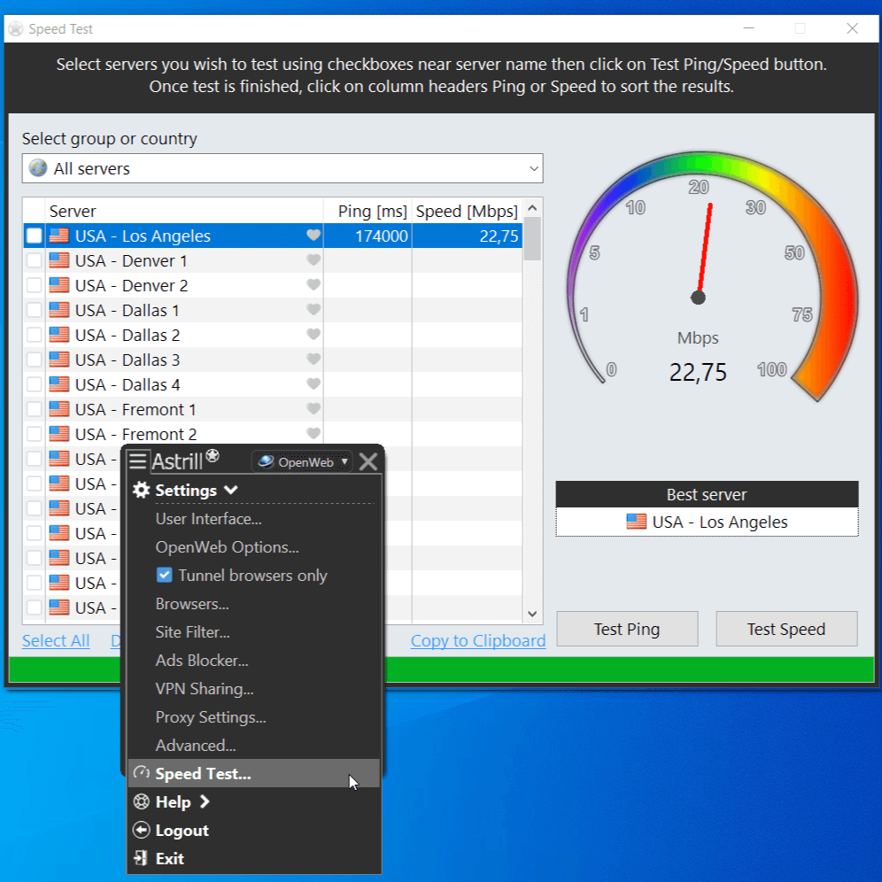Image resolution: width=882 pixels, height=882 pixels.
Task: Sort by the Ping [ms] column header
Action: [x=367, y=211]
